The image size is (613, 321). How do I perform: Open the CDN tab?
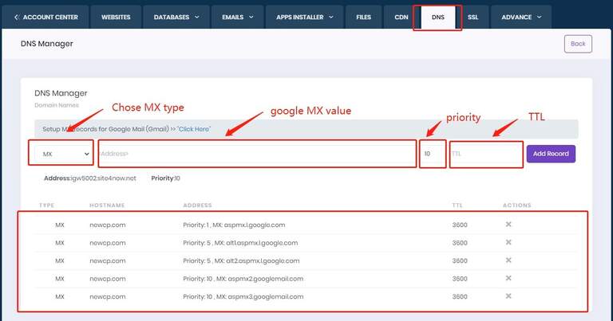click(401, 18)
